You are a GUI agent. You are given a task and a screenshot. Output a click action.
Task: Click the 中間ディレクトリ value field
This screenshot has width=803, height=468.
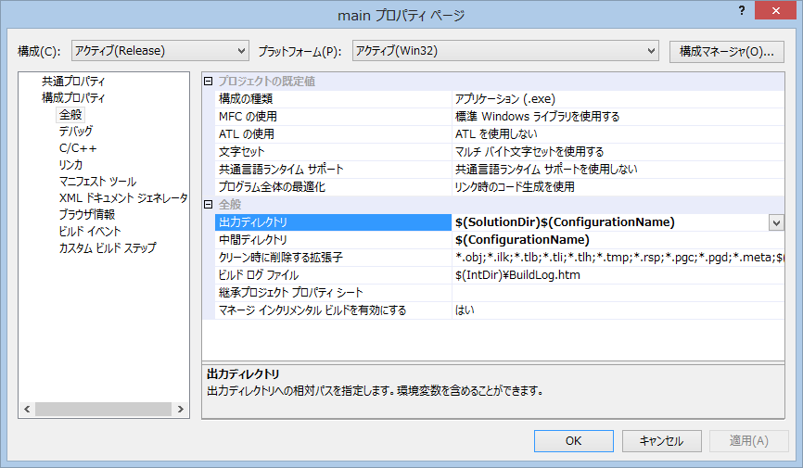coord(612,239)
